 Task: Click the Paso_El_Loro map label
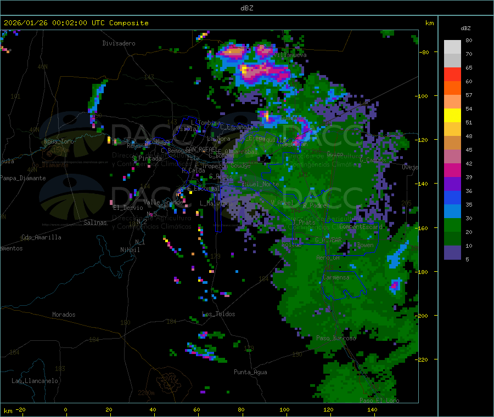tap(379, 401)
